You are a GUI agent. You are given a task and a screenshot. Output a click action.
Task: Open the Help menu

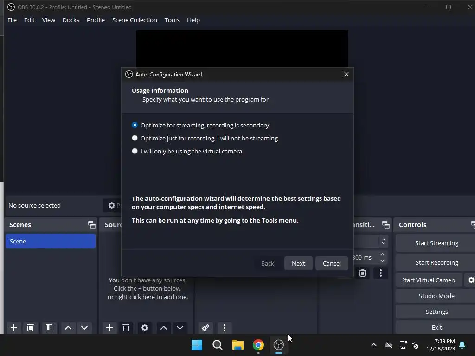click(193, 20)
